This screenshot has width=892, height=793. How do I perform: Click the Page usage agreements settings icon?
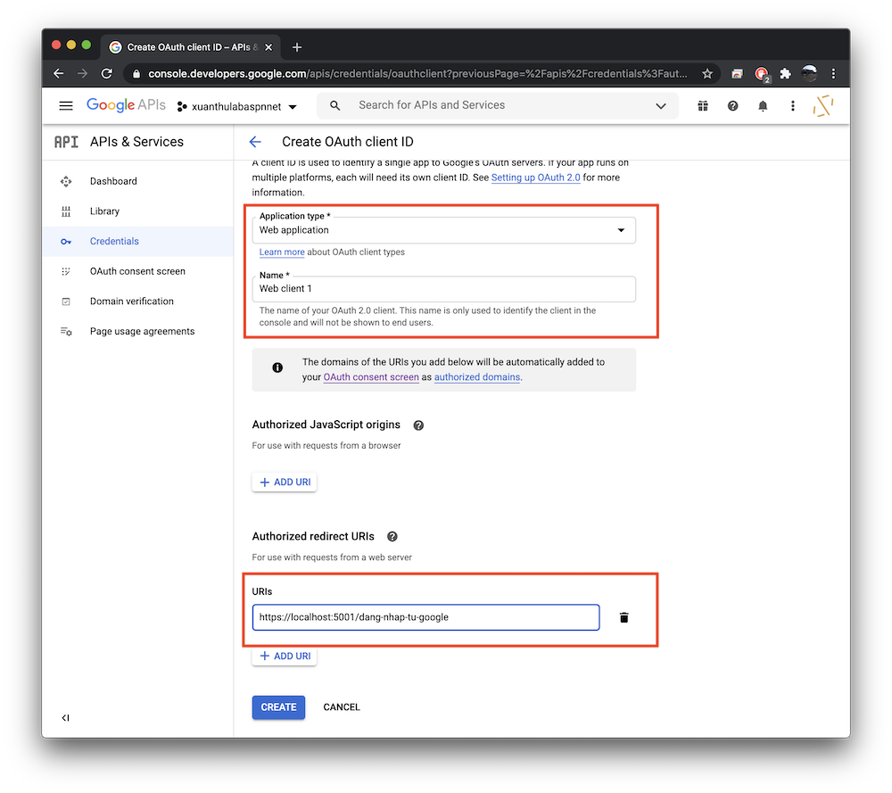pyautogui.click(x=66, y=331)
